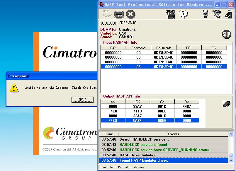Click the CimatronE dialog title bar
Viewport: 236px width, 171px height.
[52, 76]
